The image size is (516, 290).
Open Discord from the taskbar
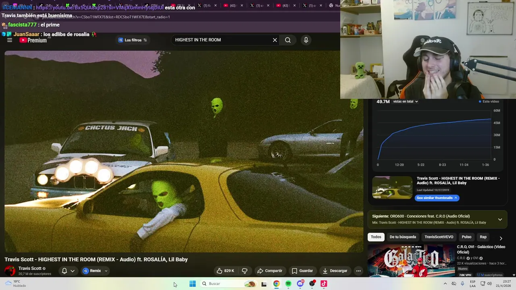pyautogui.click(x=300, y=284)
